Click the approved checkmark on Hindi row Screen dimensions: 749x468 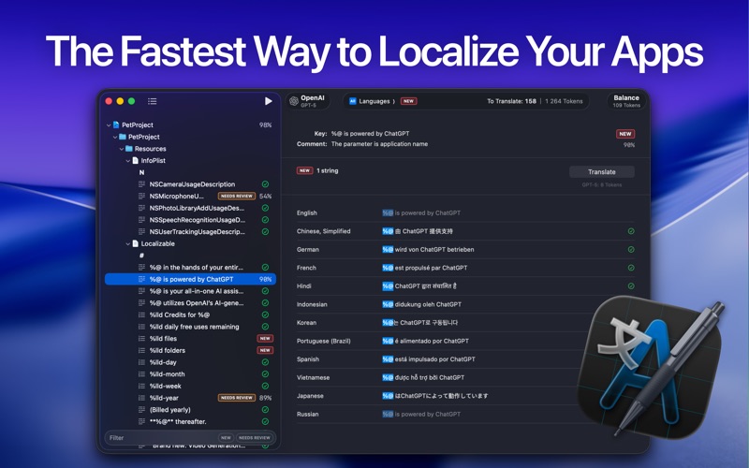(x=631, y=286)
